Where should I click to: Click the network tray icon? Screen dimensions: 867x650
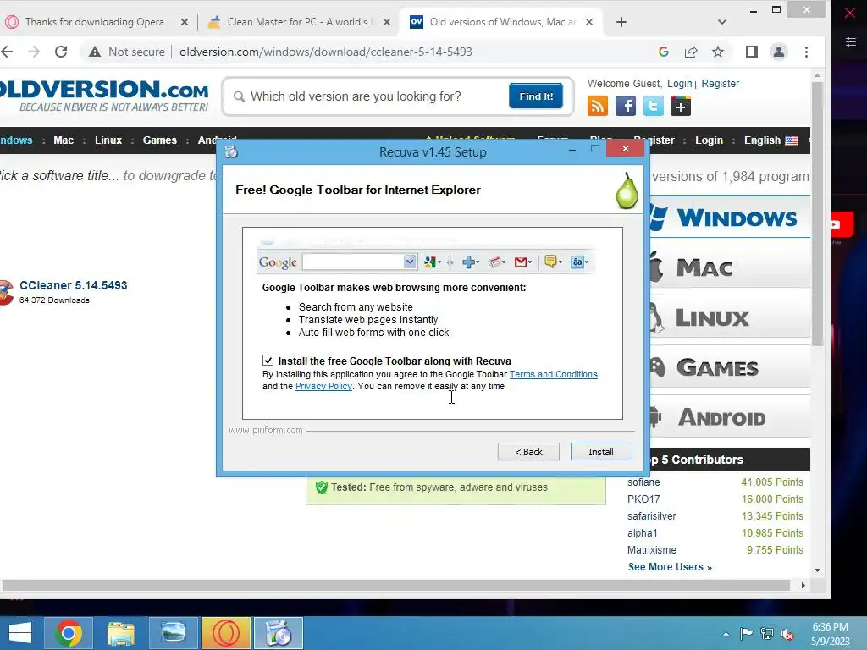coord(767,634)
